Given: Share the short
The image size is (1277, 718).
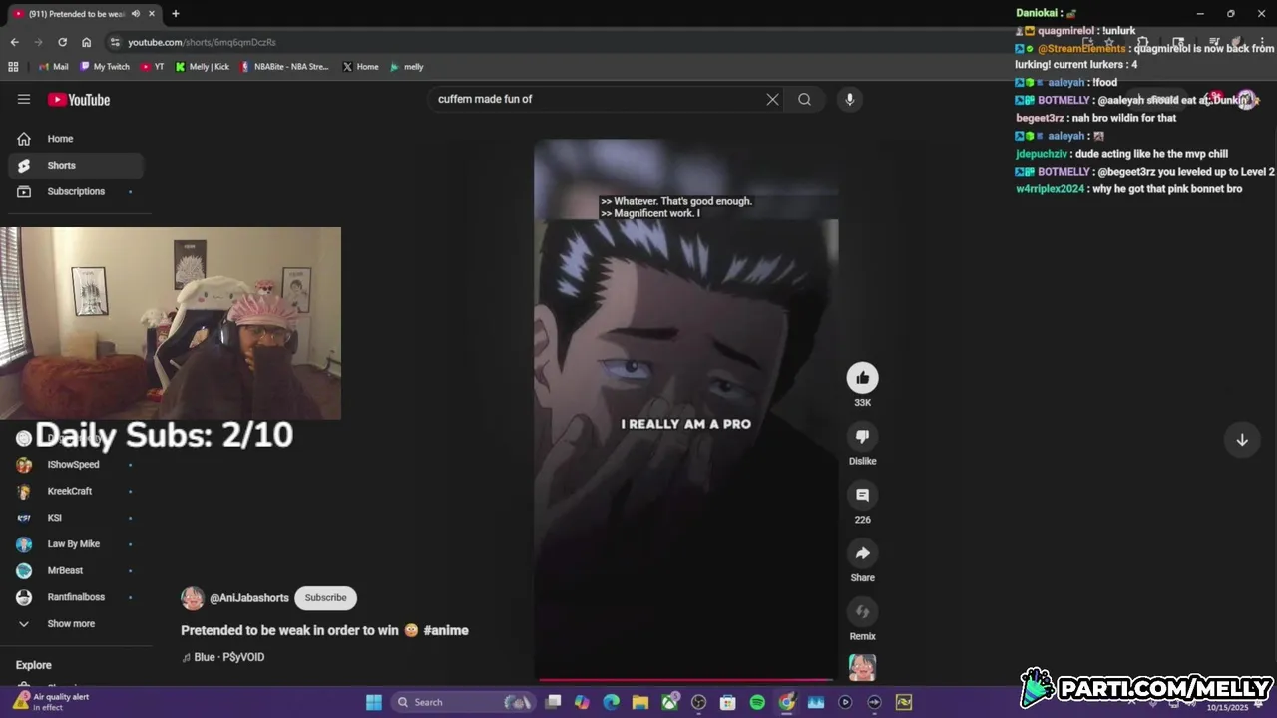Looking at the screenshot, I should coord(863,553).
